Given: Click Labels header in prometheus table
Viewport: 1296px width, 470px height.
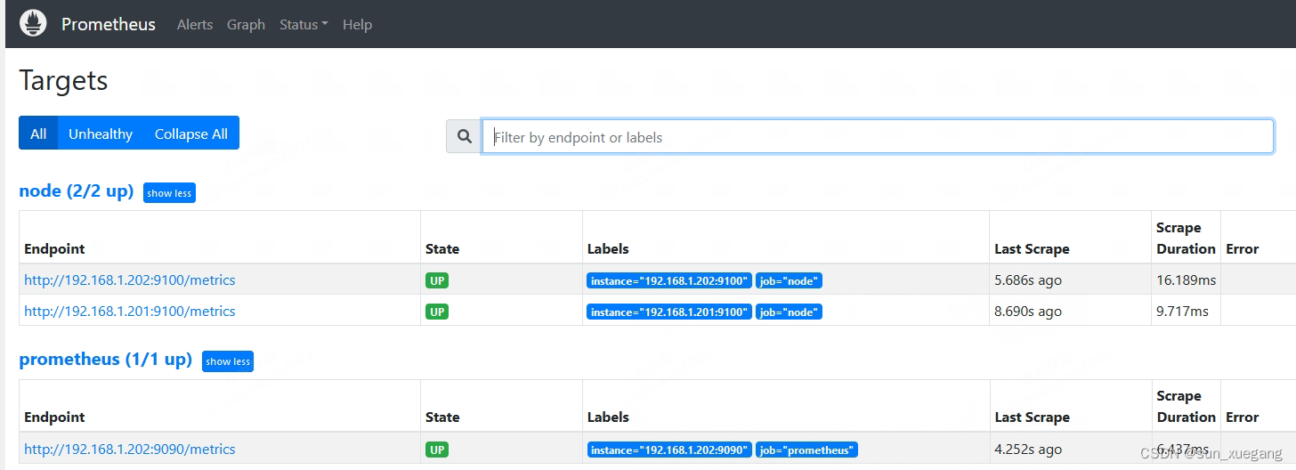Looking at the screenshot, I should point(608,417).
